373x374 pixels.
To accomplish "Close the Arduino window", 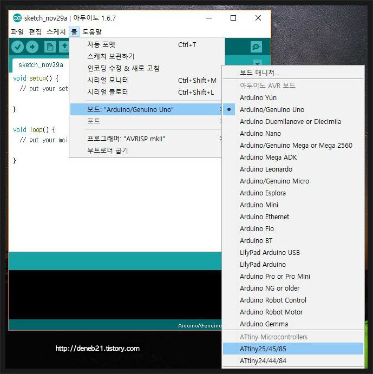I will tap(258, 18).
